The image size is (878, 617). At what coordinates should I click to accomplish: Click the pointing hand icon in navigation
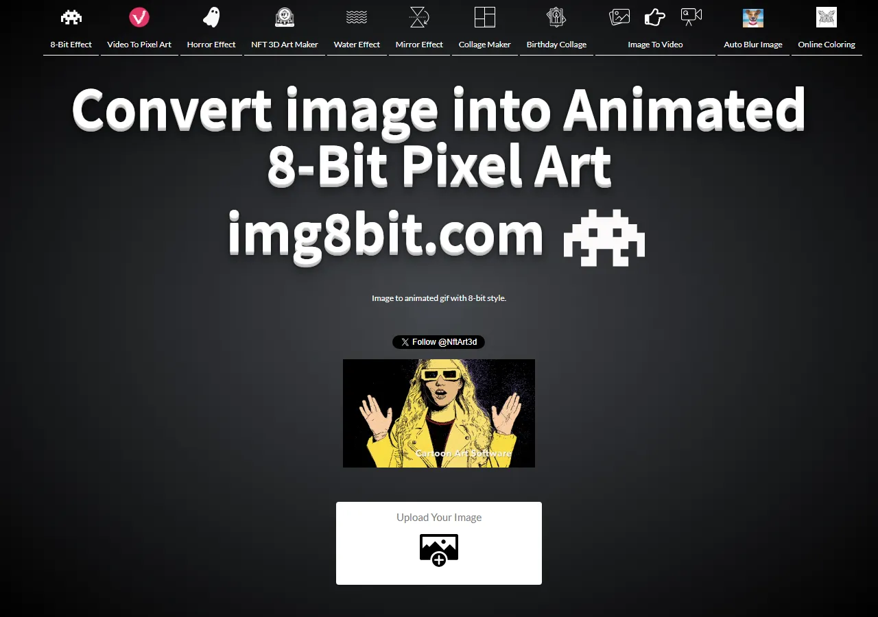pyautogui.click(x=655, y=17)
